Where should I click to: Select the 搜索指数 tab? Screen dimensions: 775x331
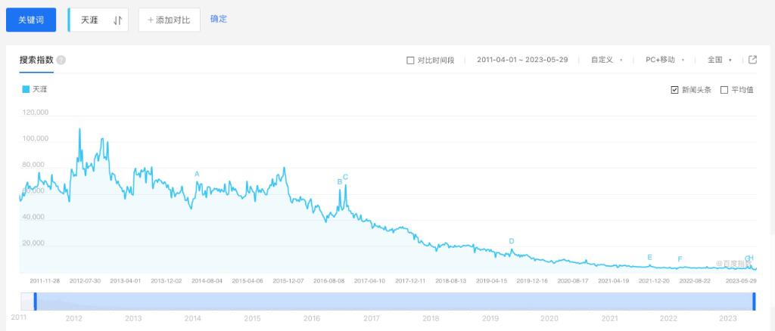tap(36, 60)
